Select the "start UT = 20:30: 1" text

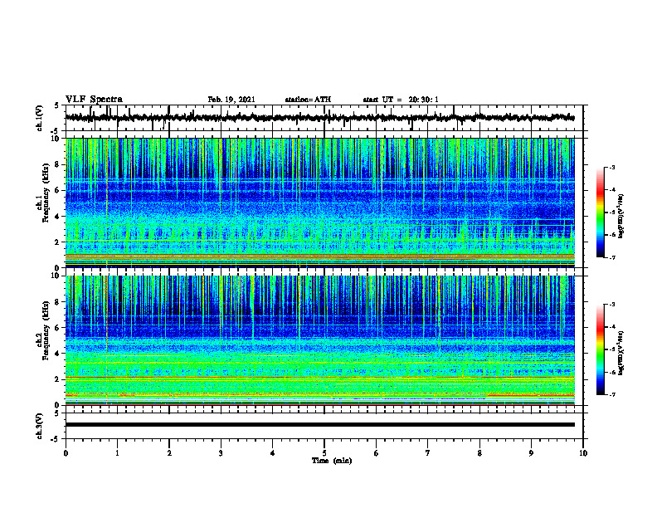[x=401, y=100]
